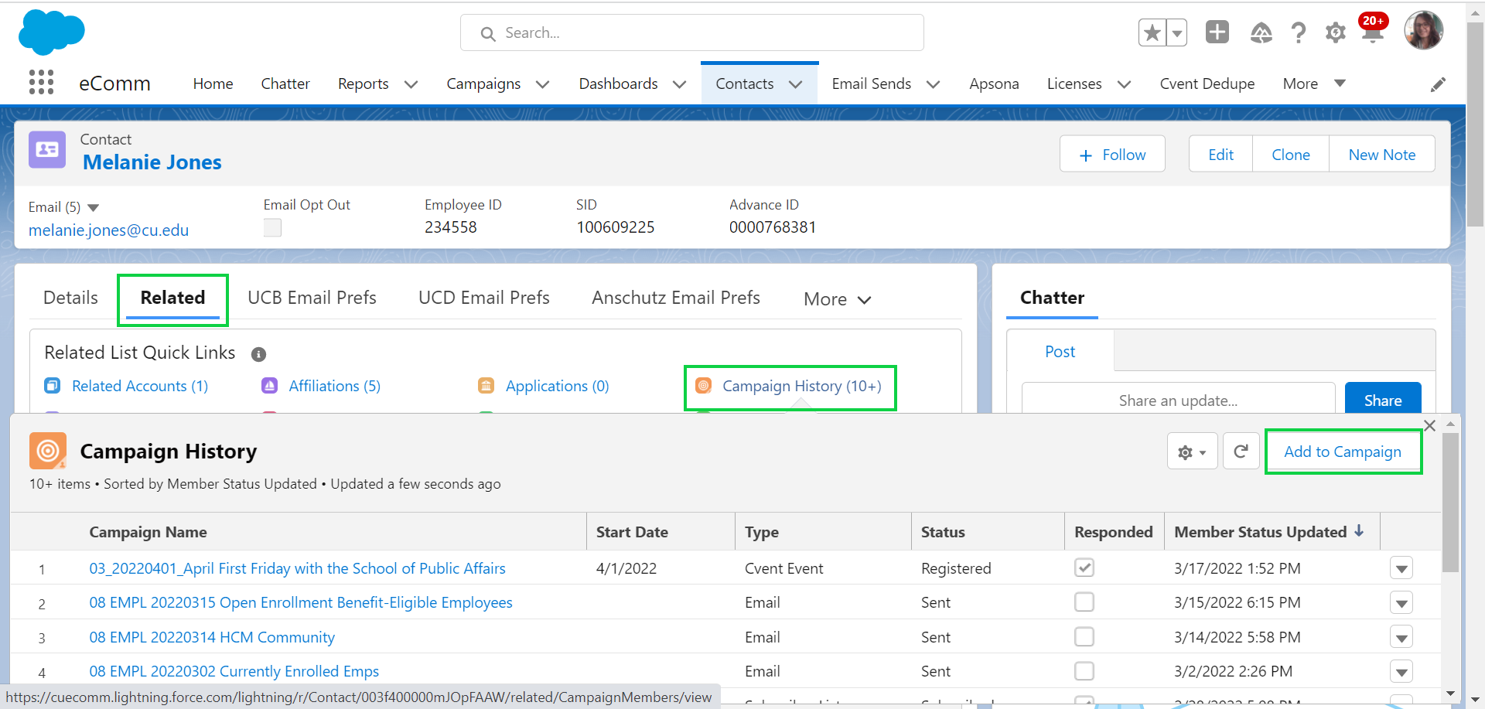Click the Applications quick link icon
This screenshot has height=709, width=1485.
coord(486,385)
